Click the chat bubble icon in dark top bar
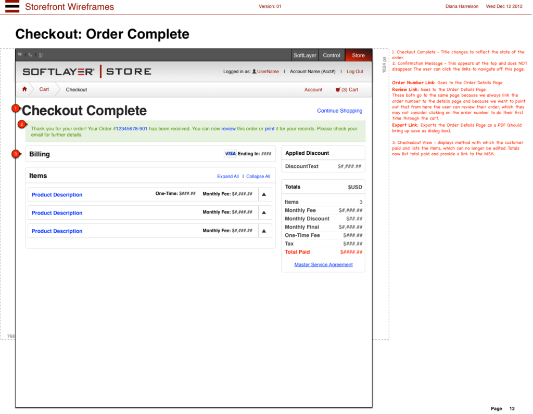This screenshot has width=533, height=414. click(x=20, y=54)
